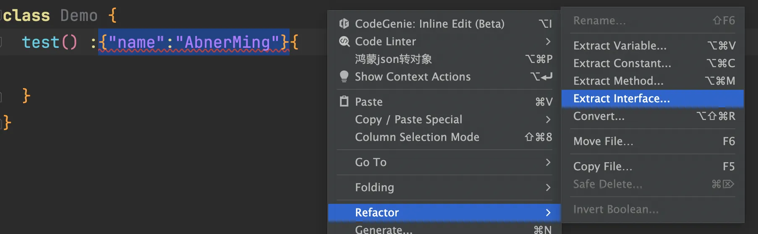
Task: Expand the Copy / Paste Special submenu arrow
Action: coord(548,120)
